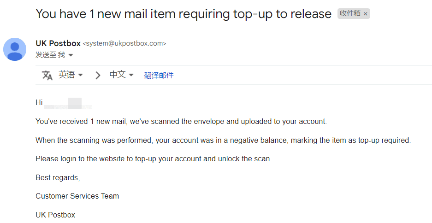Click the 翻译邮件 translate message link
The image size is (432, 223).
[159, 75]
